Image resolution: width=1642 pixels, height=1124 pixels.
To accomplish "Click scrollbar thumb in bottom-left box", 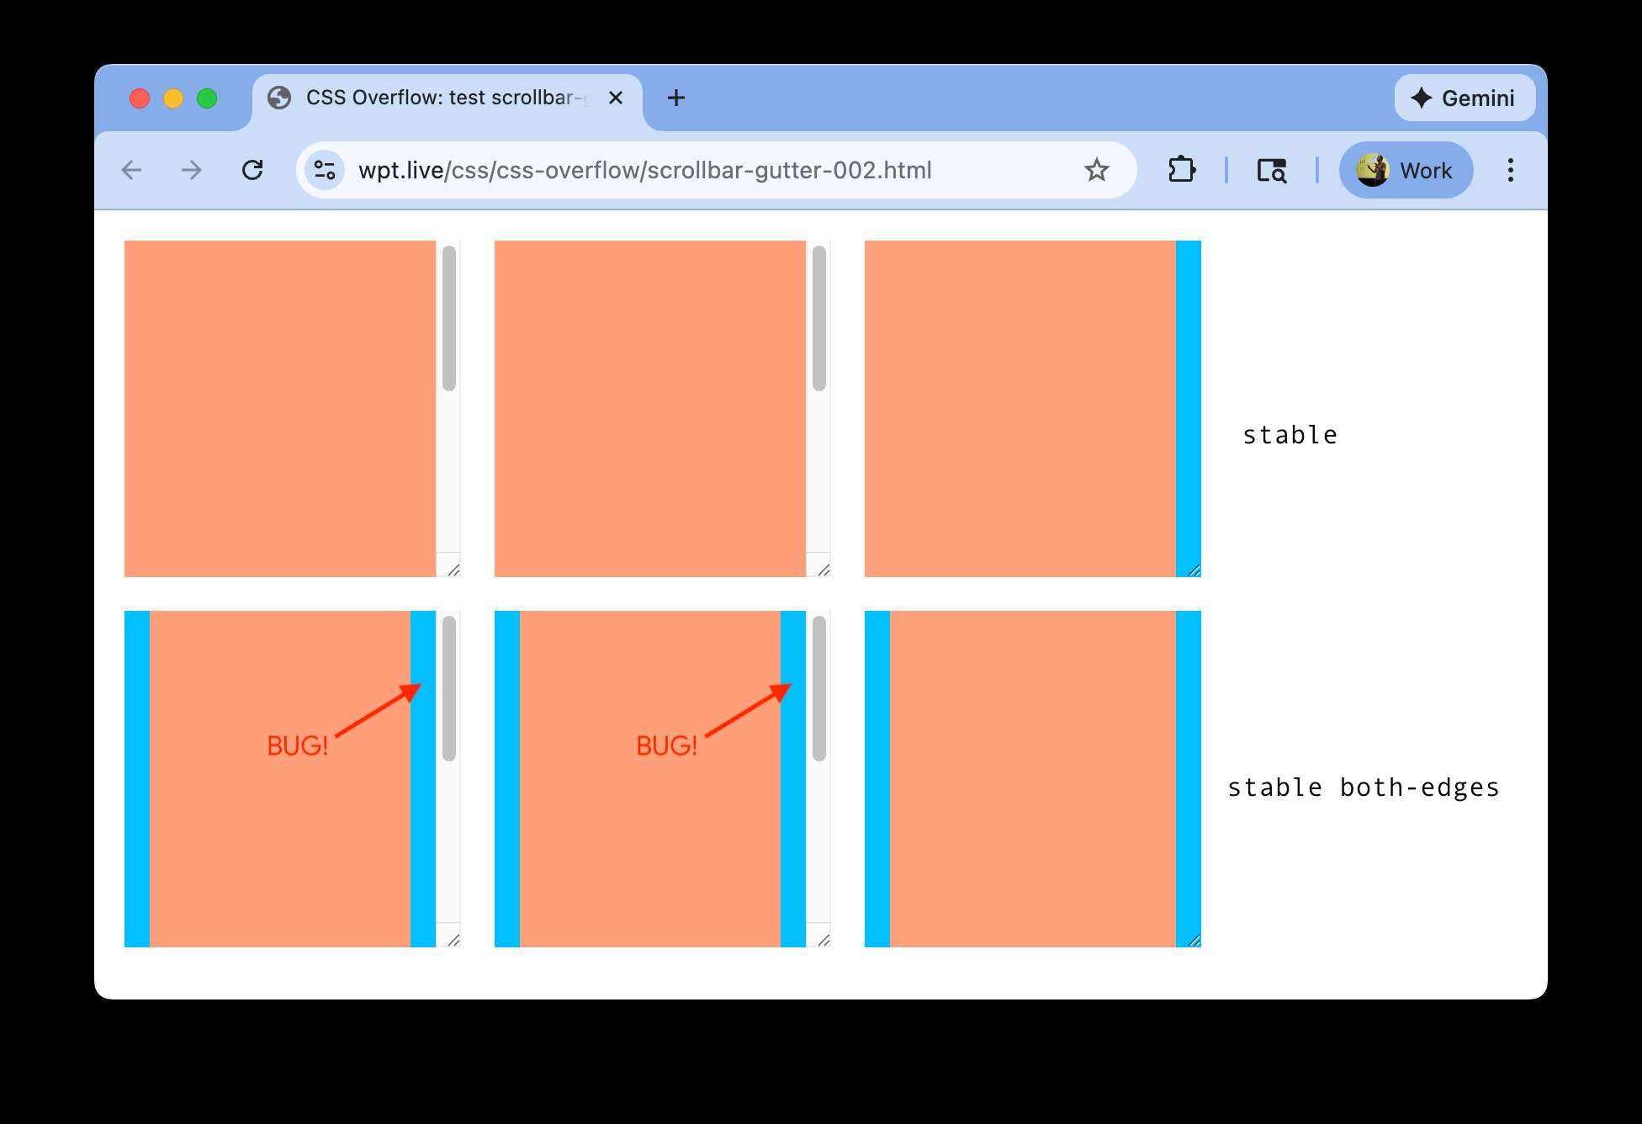I will coord(449,688).
